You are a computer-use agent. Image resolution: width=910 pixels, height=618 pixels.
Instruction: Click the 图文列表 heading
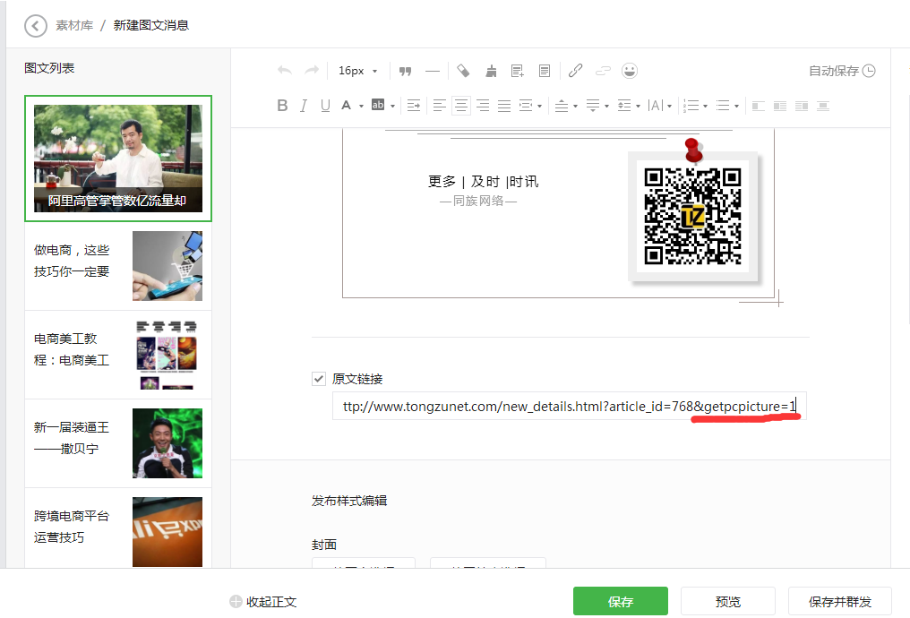(x=49, y=68)
